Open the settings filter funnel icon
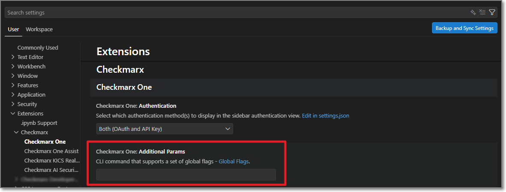Viewport: 506px width, 192px height. 492,12
